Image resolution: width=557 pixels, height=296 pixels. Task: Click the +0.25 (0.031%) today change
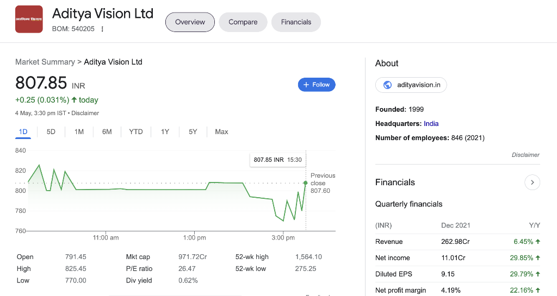[57, 100]
